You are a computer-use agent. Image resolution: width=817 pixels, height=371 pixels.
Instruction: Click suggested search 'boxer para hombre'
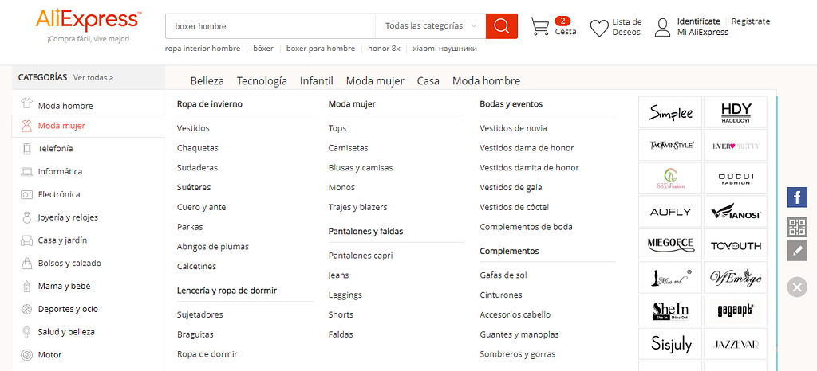point(321,49)
